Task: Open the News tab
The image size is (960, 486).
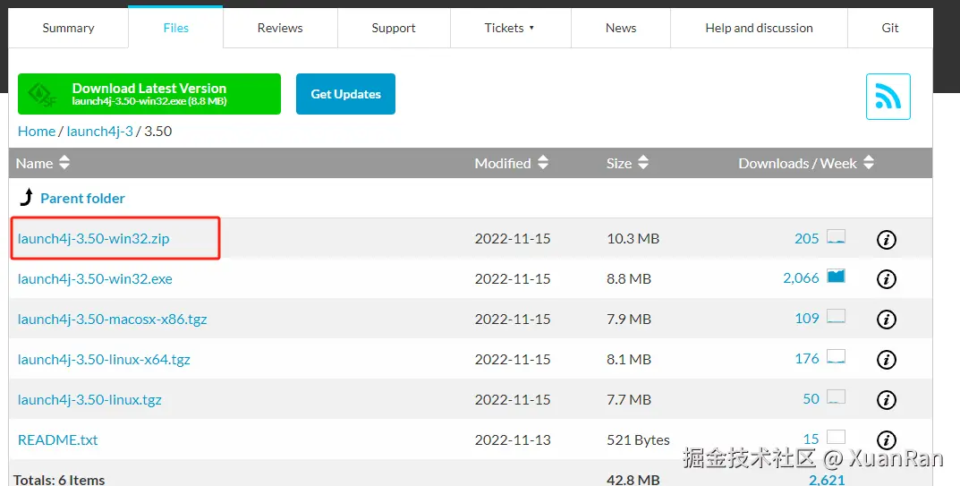Action: coord(621,28)
